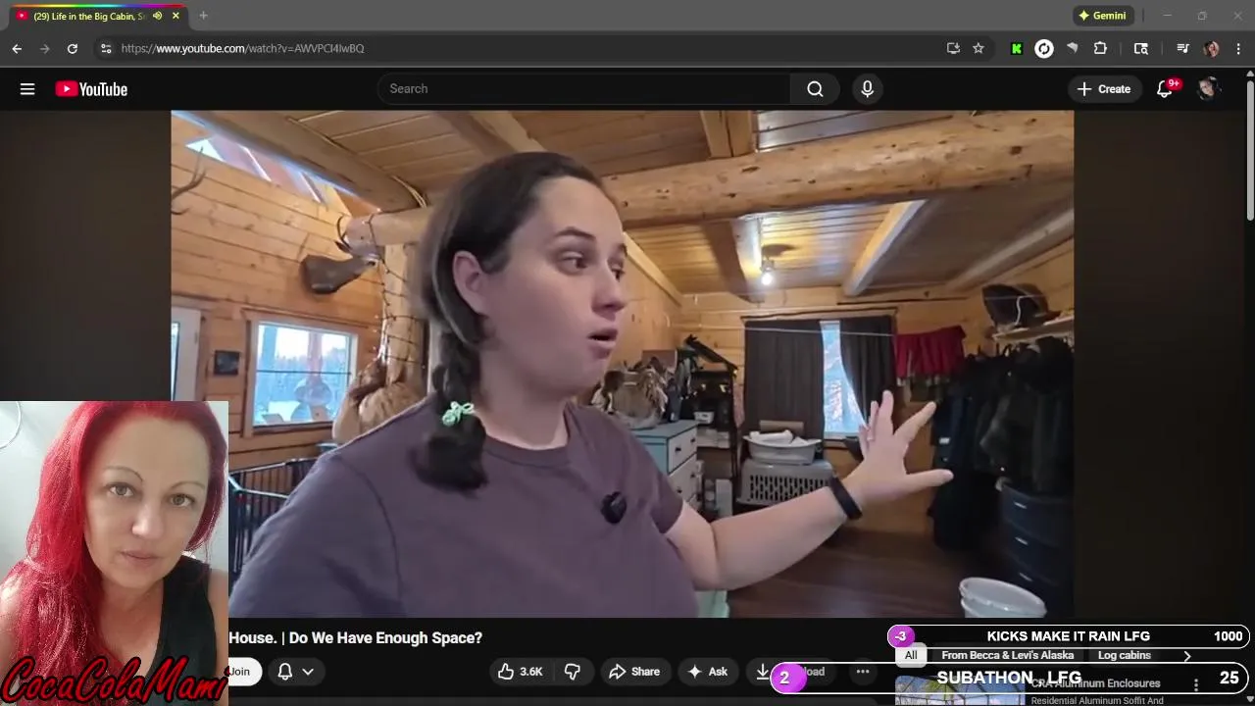Open options for CRA Aluminum Enclosures ad
This screenshot has width=1255, height=706.
1196,684
